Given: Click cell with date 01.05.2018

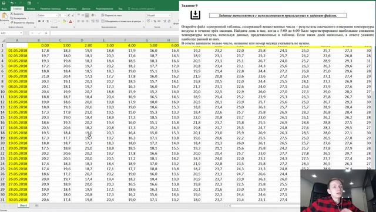Looking at the screenshot, I should [x=17, y=51].
